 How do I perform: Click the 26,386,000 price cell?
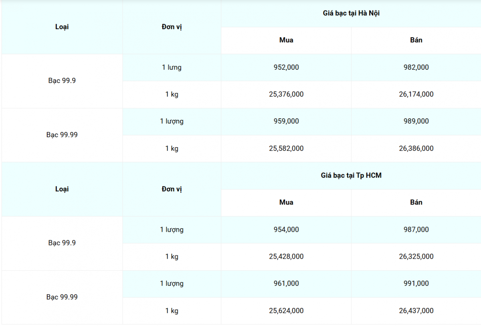(416, 148)
